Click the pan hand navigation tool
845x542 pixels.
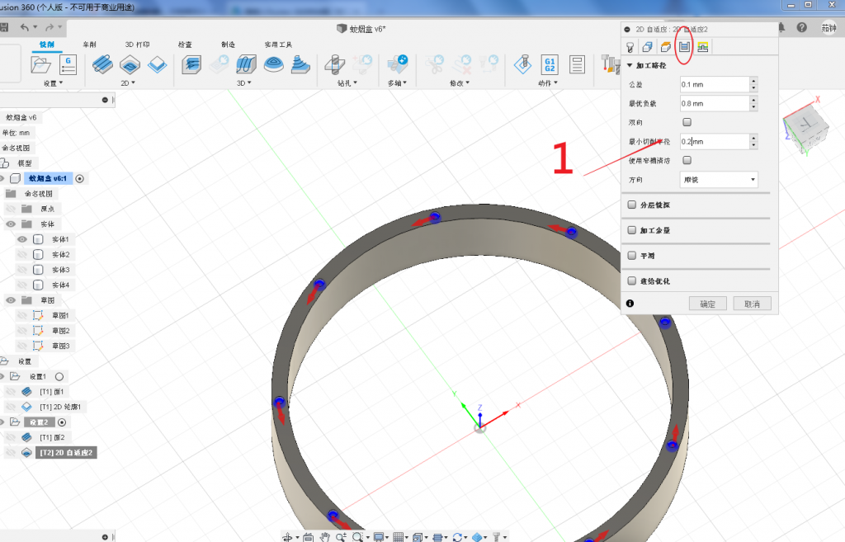(324, 536)
